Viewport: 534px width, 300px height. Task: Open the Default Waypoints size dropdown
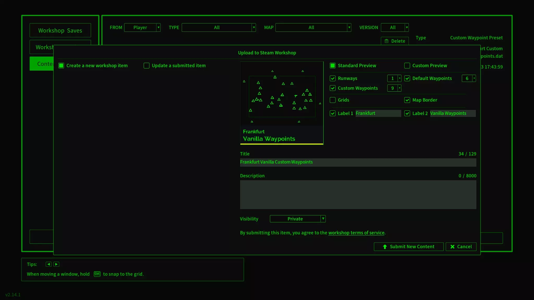474,78
